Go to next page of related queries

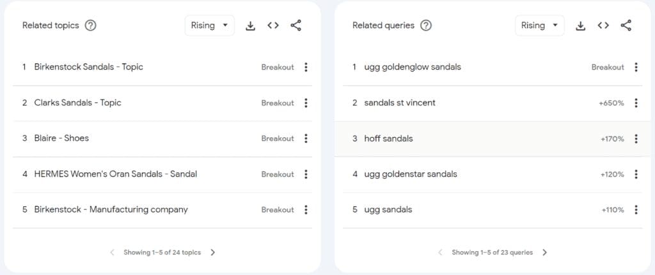(544, 252)
